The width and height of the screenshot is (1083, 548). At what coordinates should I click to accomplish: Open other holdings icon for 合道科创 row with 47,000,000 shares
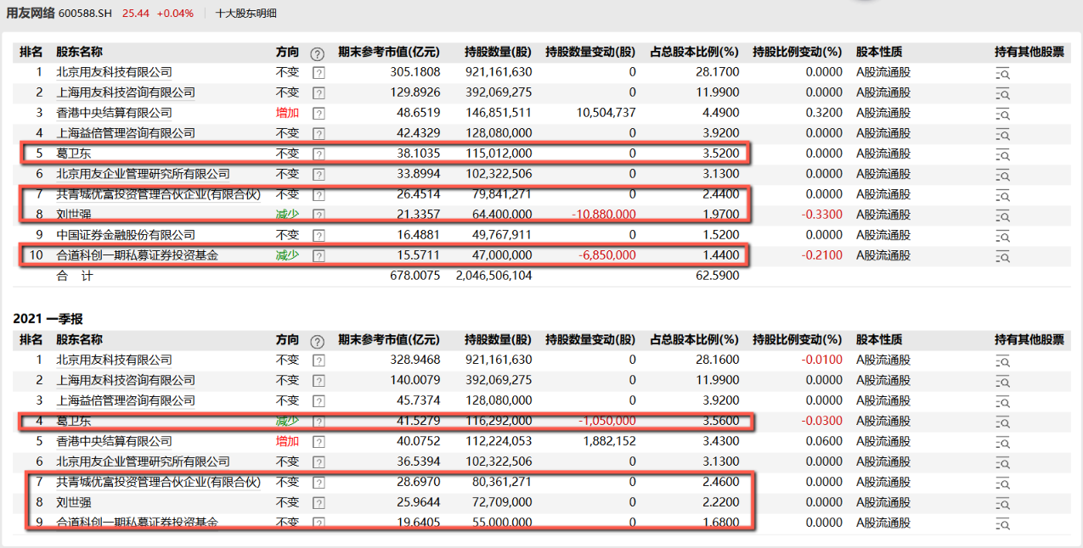(1002, 256)
